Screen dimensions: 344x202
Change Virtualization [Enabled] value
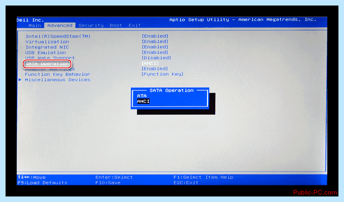click(x=155, y=42)
